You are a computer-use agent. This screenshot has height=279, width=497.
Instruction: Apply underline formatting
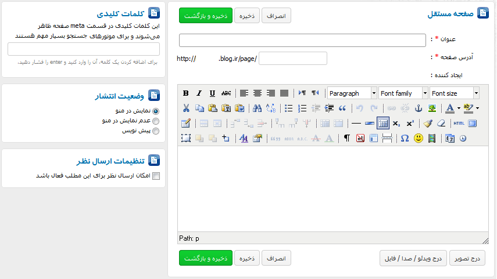coord(213,93)
